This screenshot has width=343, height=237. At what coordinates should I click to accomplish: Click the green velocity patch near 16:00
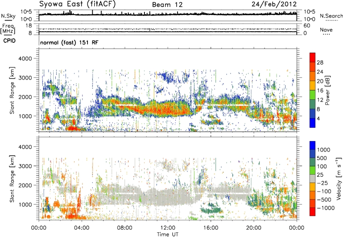click(x=211, y=210)
